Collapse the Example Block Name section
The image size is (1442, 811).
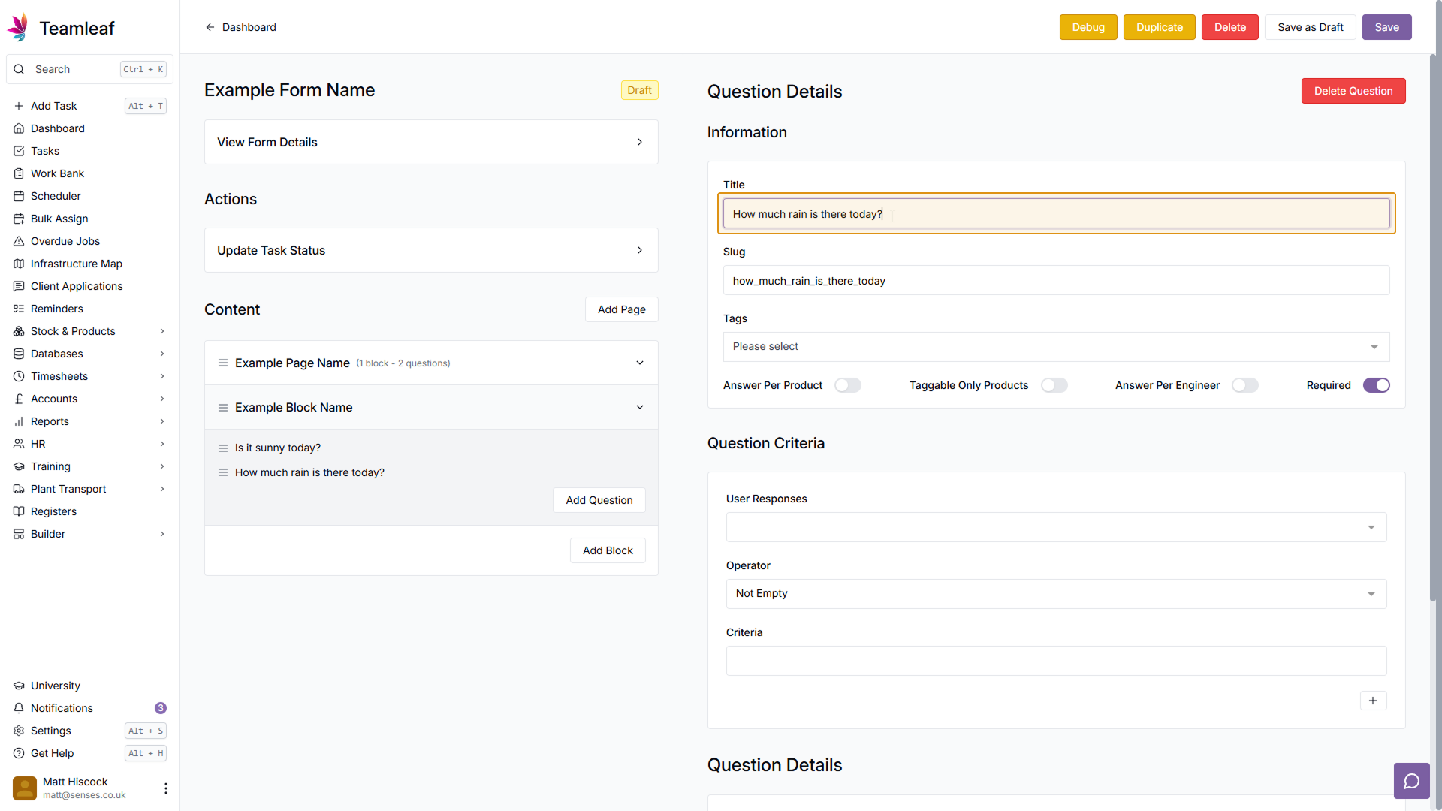[x=640, y=407]
